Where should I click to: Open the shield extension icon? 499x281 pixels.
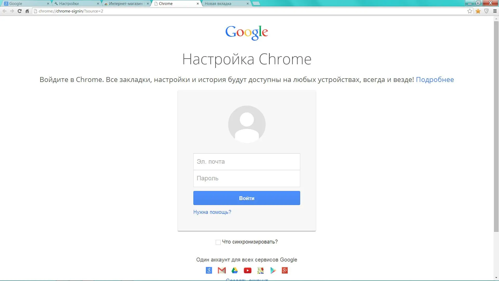tap(487, 11)
